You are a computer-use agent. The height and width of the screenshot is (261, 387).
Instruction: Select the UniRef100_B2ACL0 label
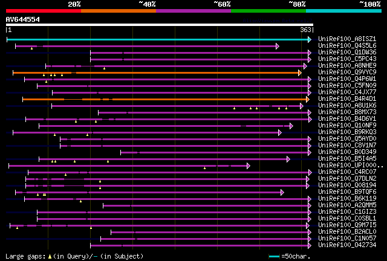347,232
